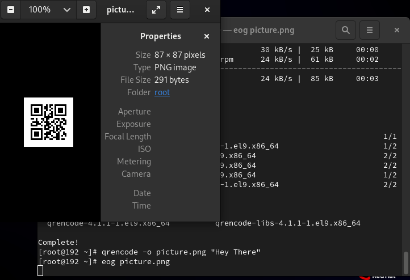Click the '291 bytes' file size value
This screenshot has height=280, width=410.
(x=171, y=80)
